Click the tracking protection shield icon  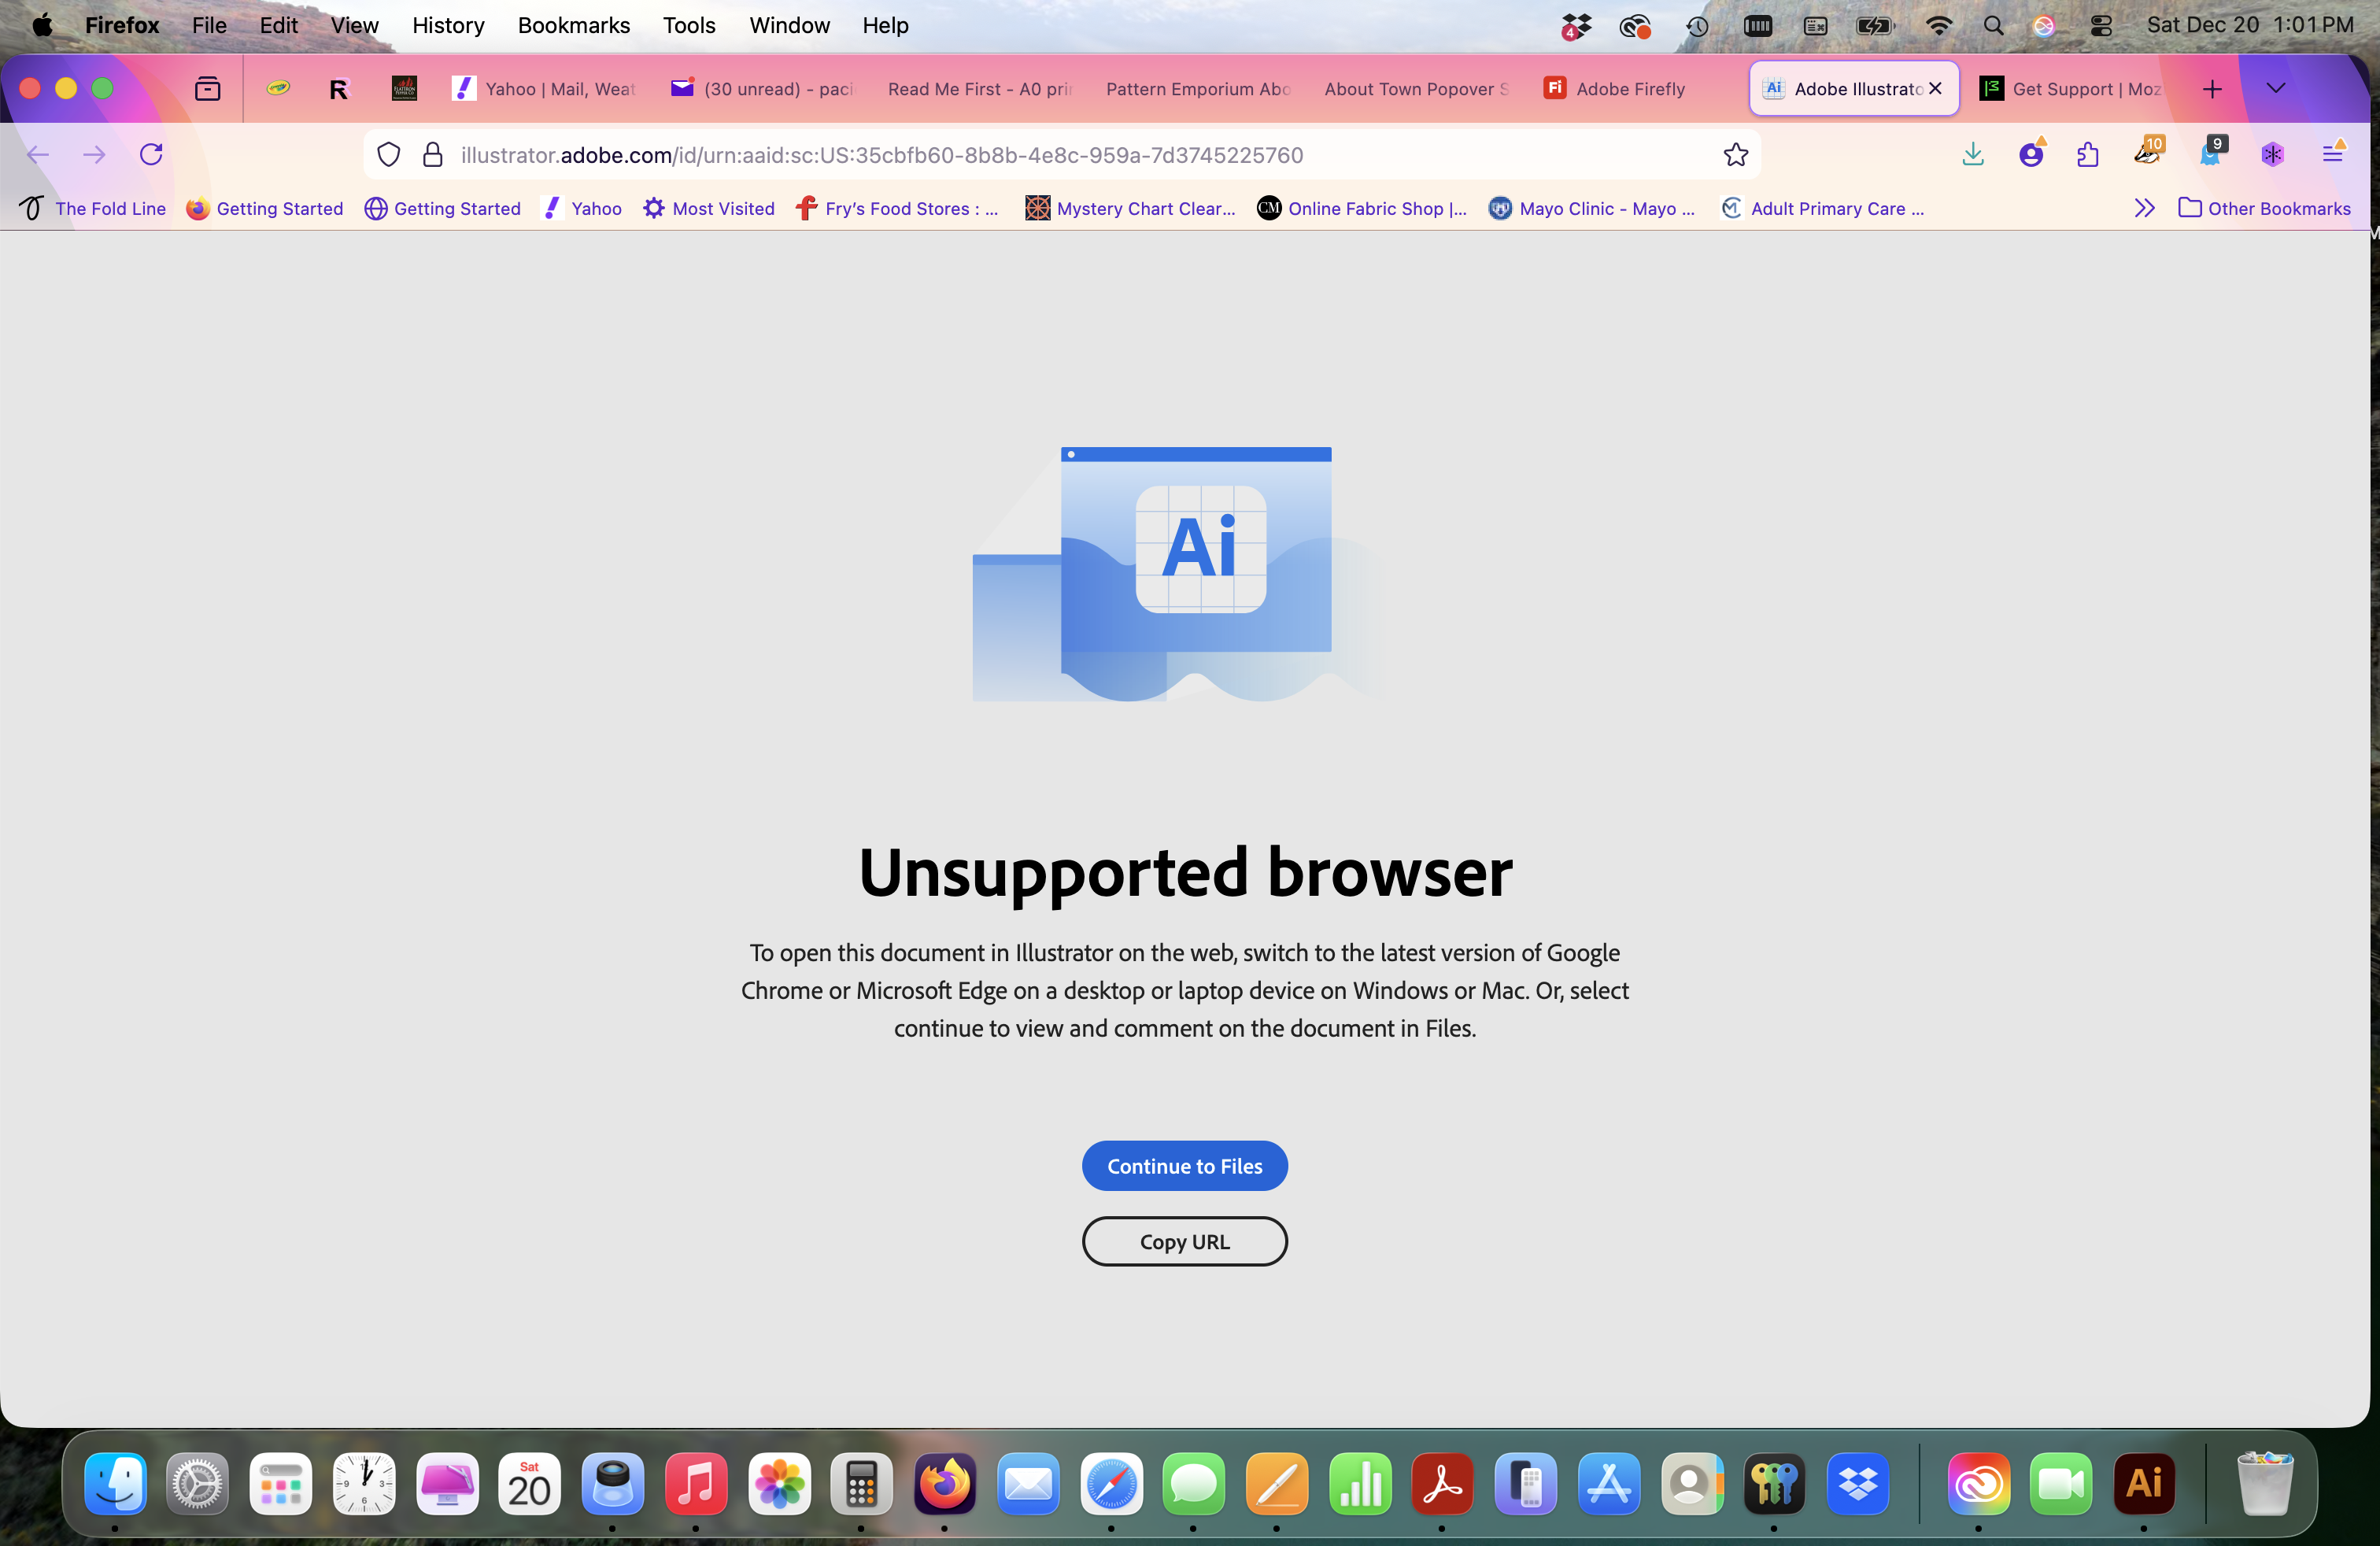[388, 154]
